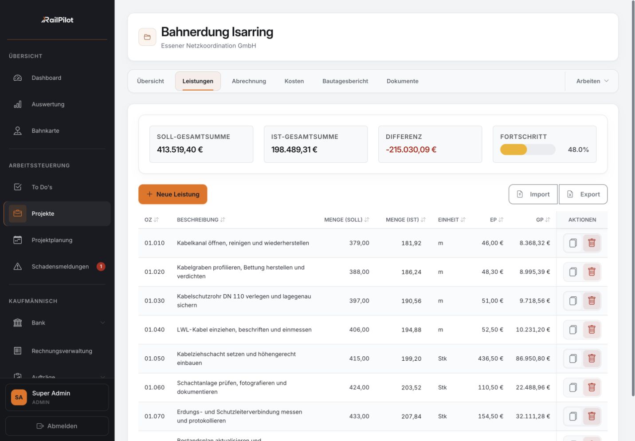Viewport: 635px width, 441px height.
Task: Click the Neue Leistung button
Action: 173,194
